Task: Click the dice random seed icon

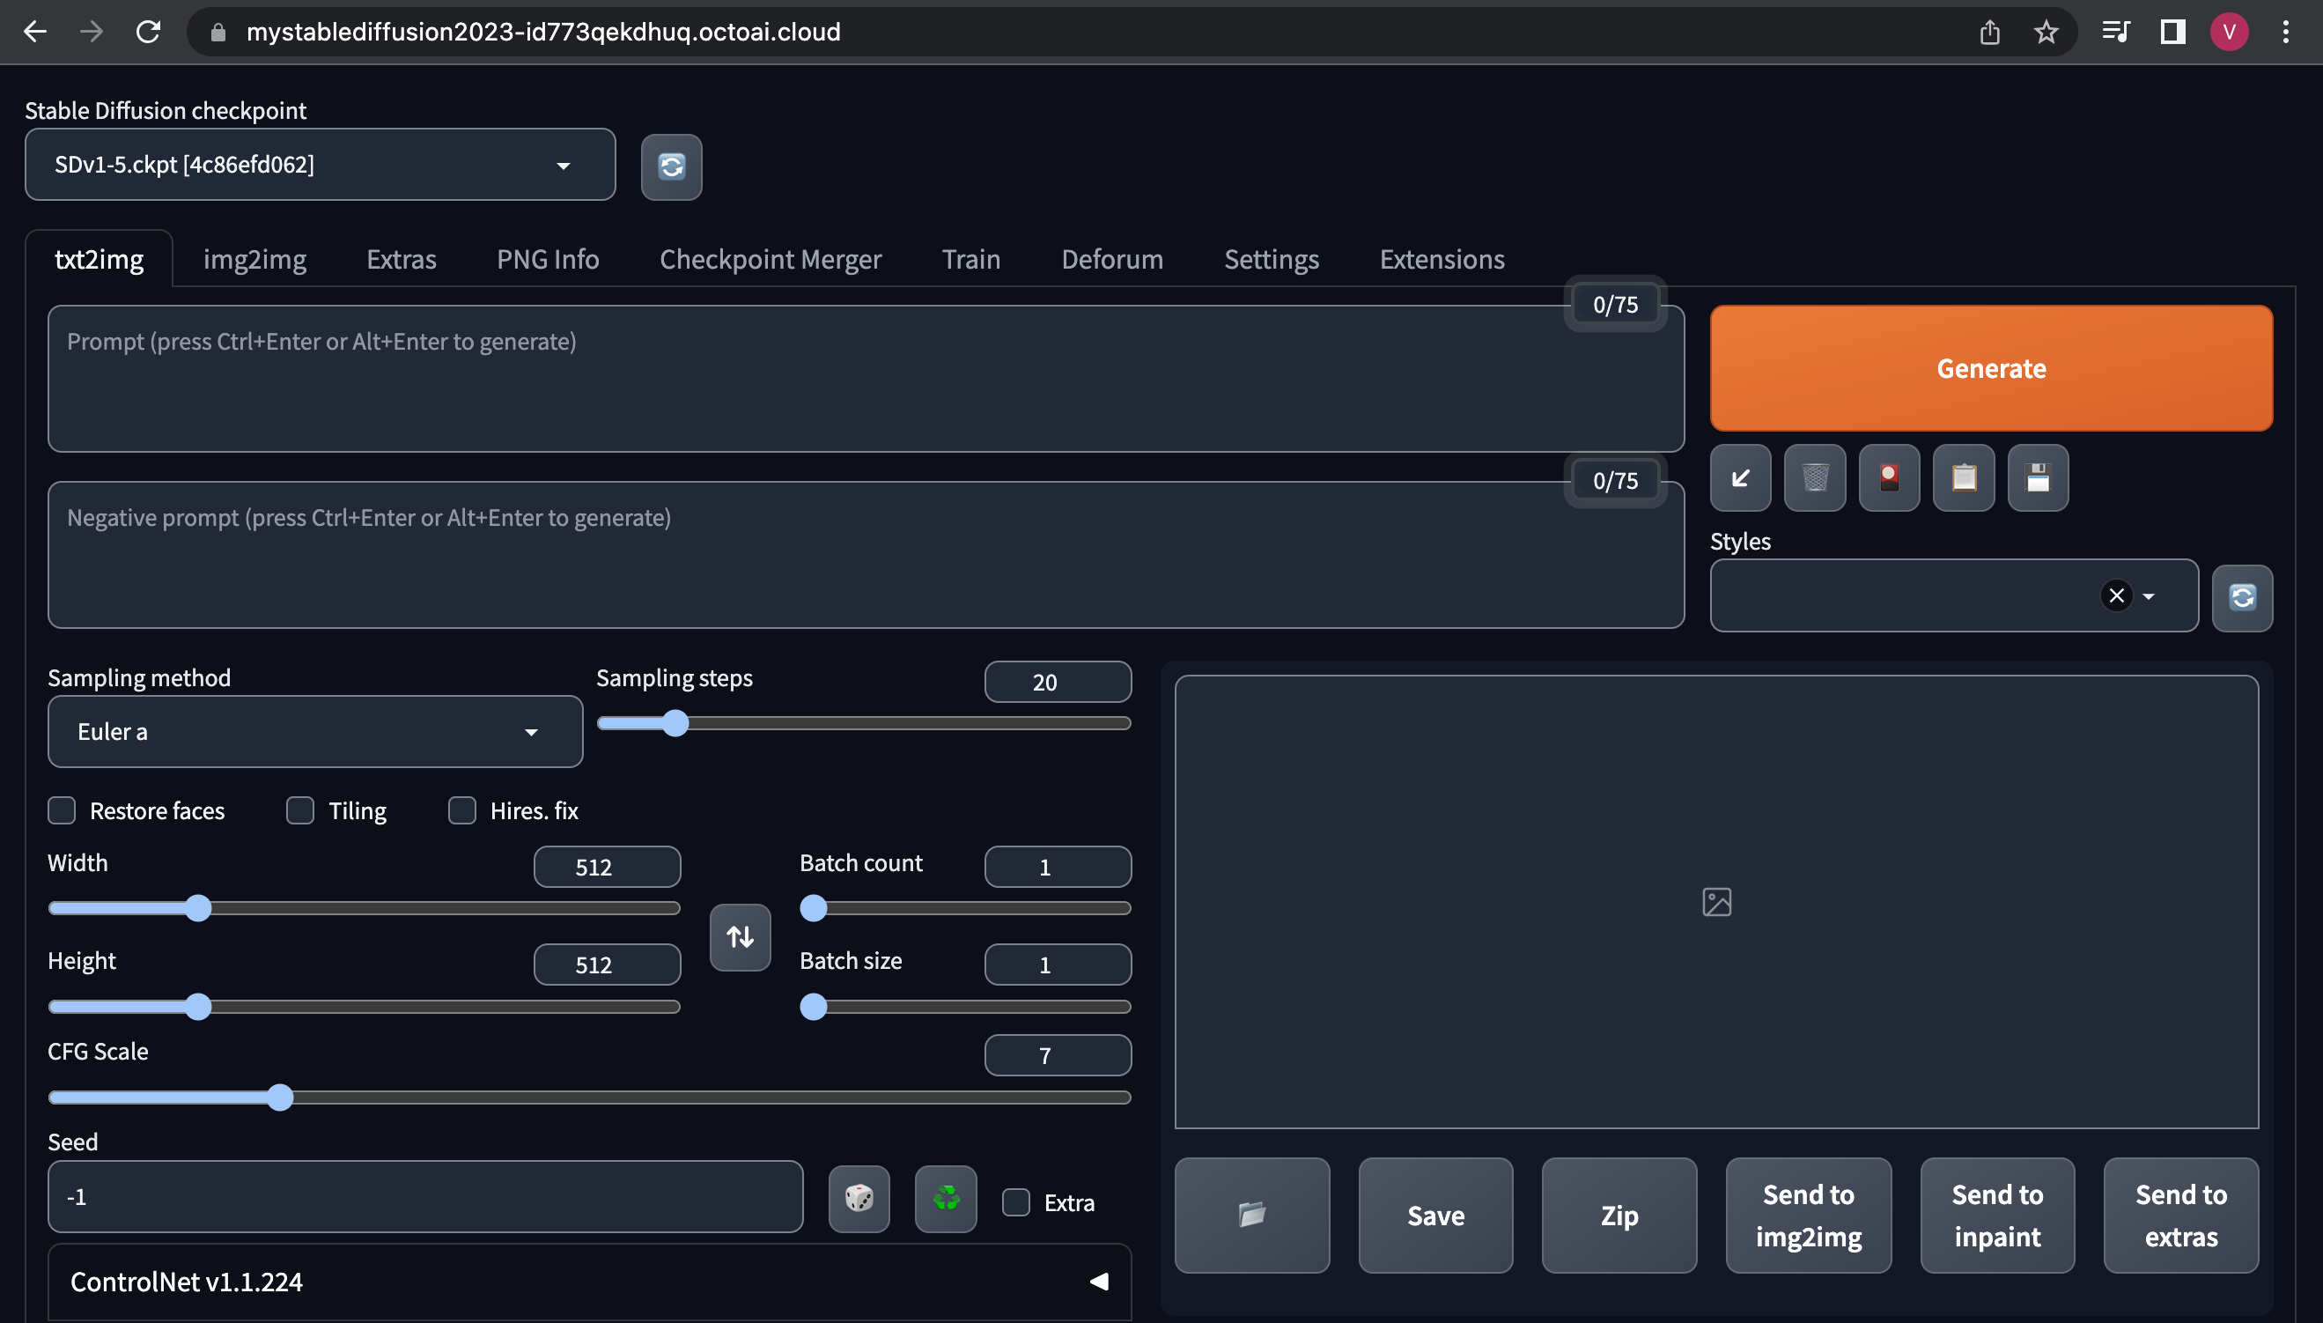Action: point(859,1200)
